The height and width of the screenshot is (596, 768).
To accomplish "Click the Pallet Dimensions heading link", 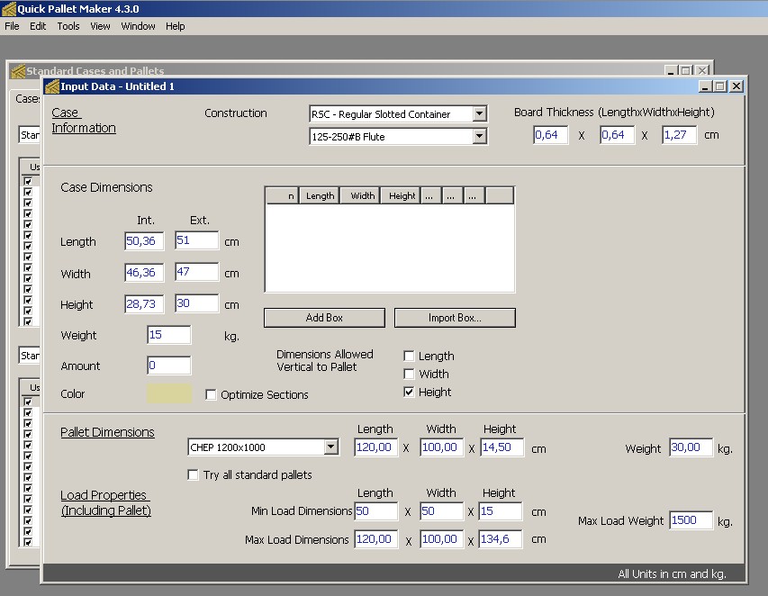I will point(107,432).
